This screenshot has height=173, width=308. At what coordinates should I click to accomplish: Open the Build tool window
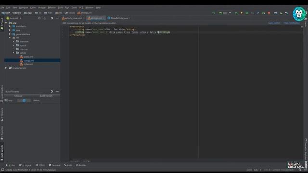(x=68, y=165)
